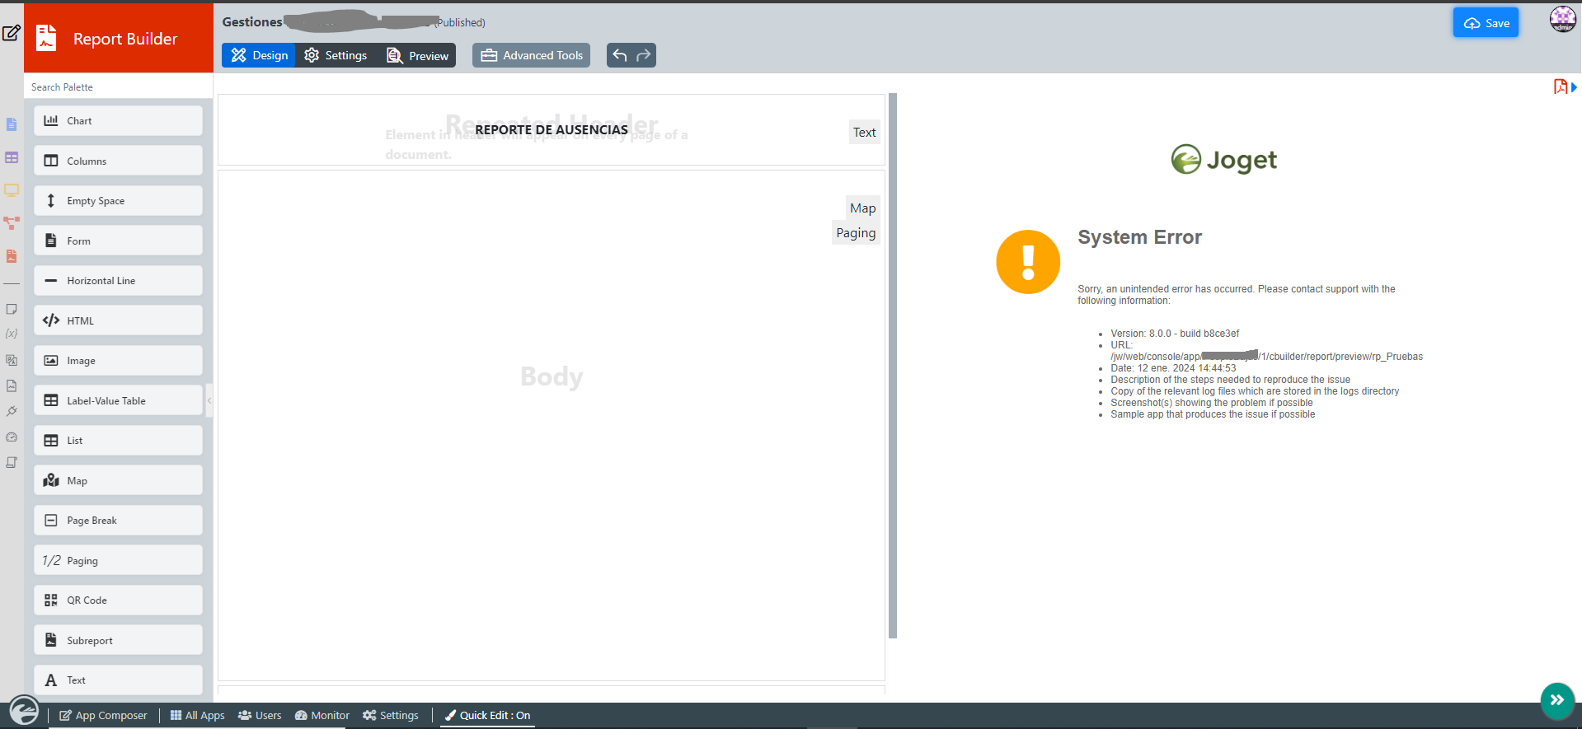Select the Empty Space palette element
Viewport: 1582px width, 729px height.
click(118, 201)
